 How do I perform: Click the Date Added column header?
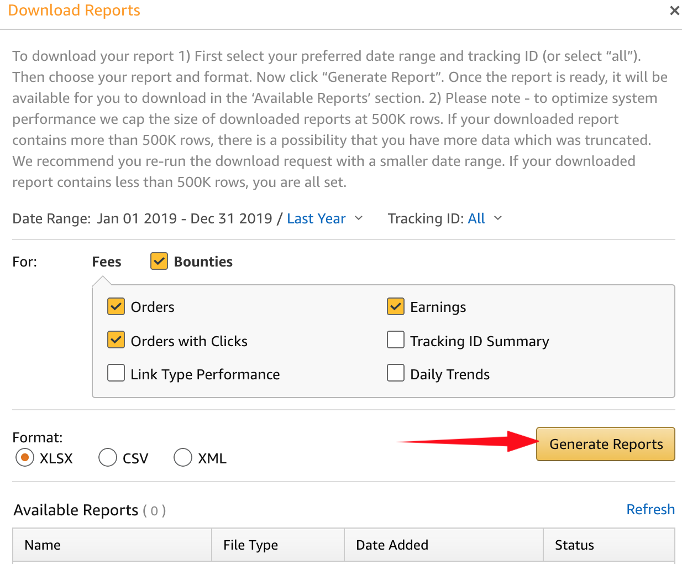(392, 545)
